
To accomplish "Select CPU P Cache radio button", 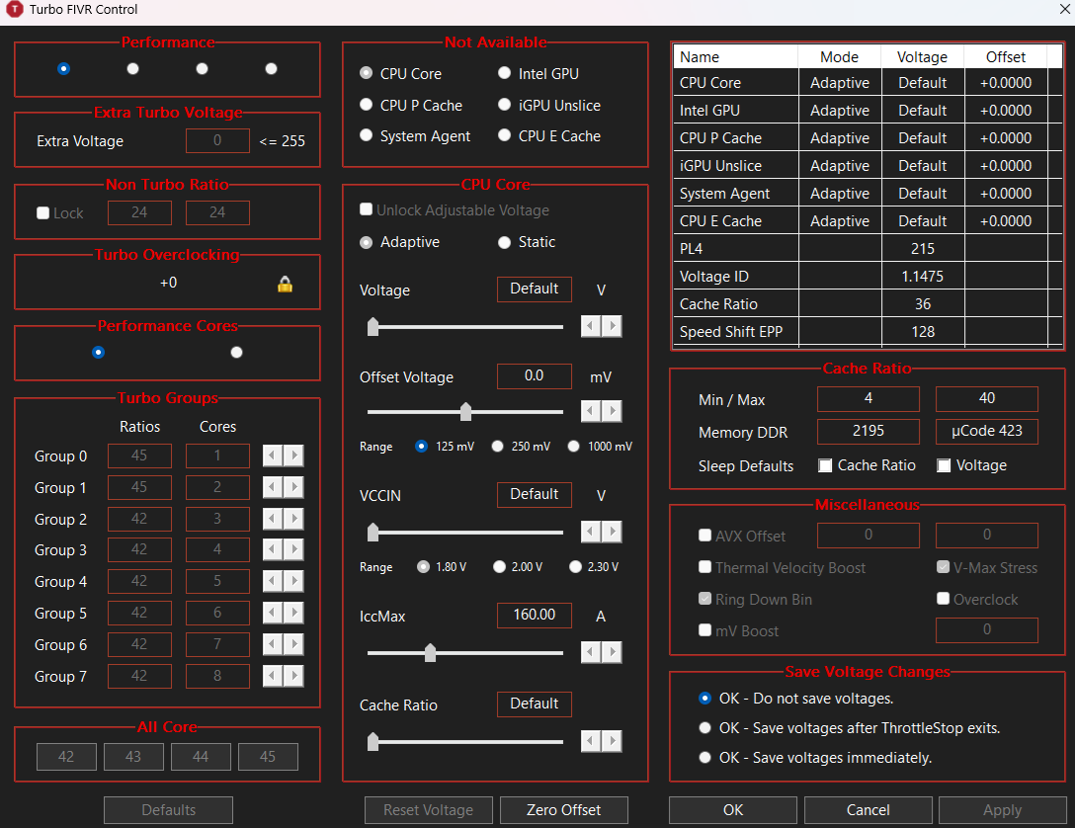I will click(x=367, y=105).
